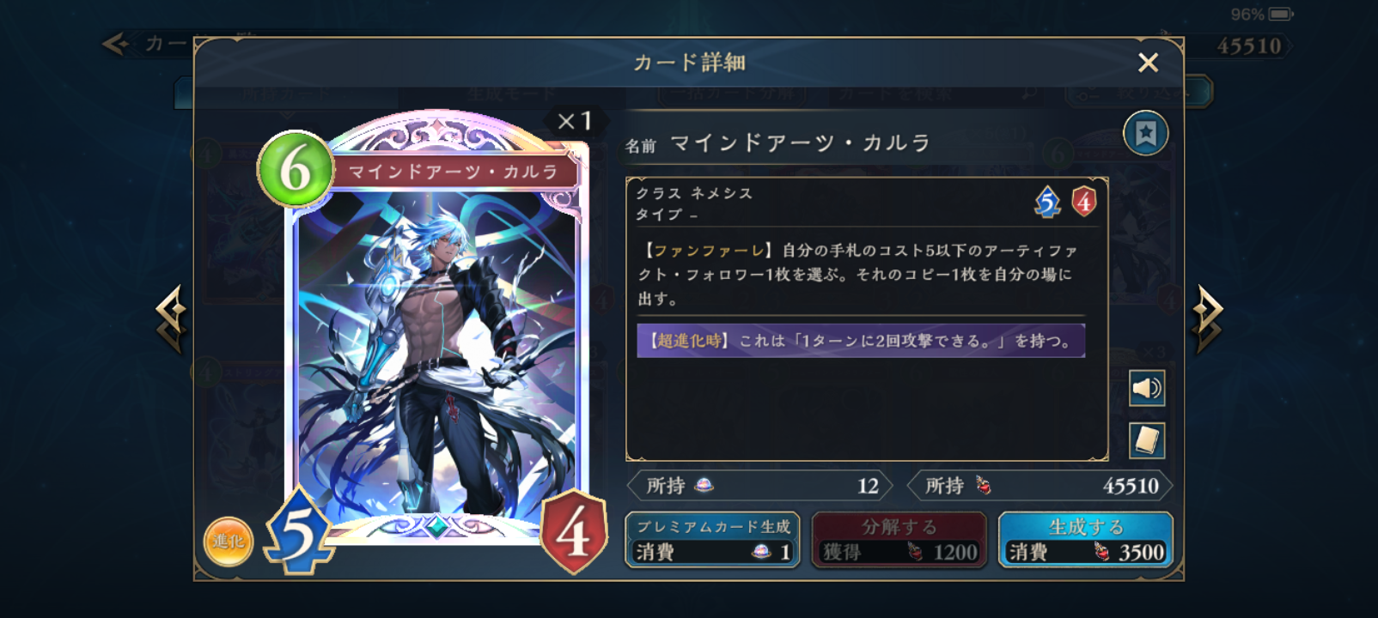Tap the green cost 6 orb
1378x618 pixels.
(x=295, y=169)
